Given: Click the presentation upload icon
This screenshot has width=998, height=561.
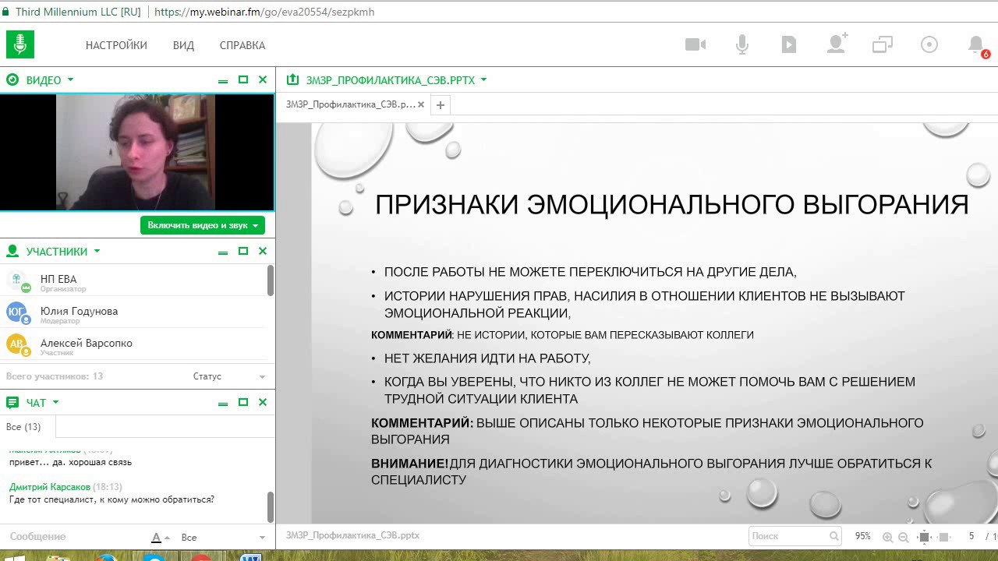Looking at the screenshot, I should (x=293, y=79).
